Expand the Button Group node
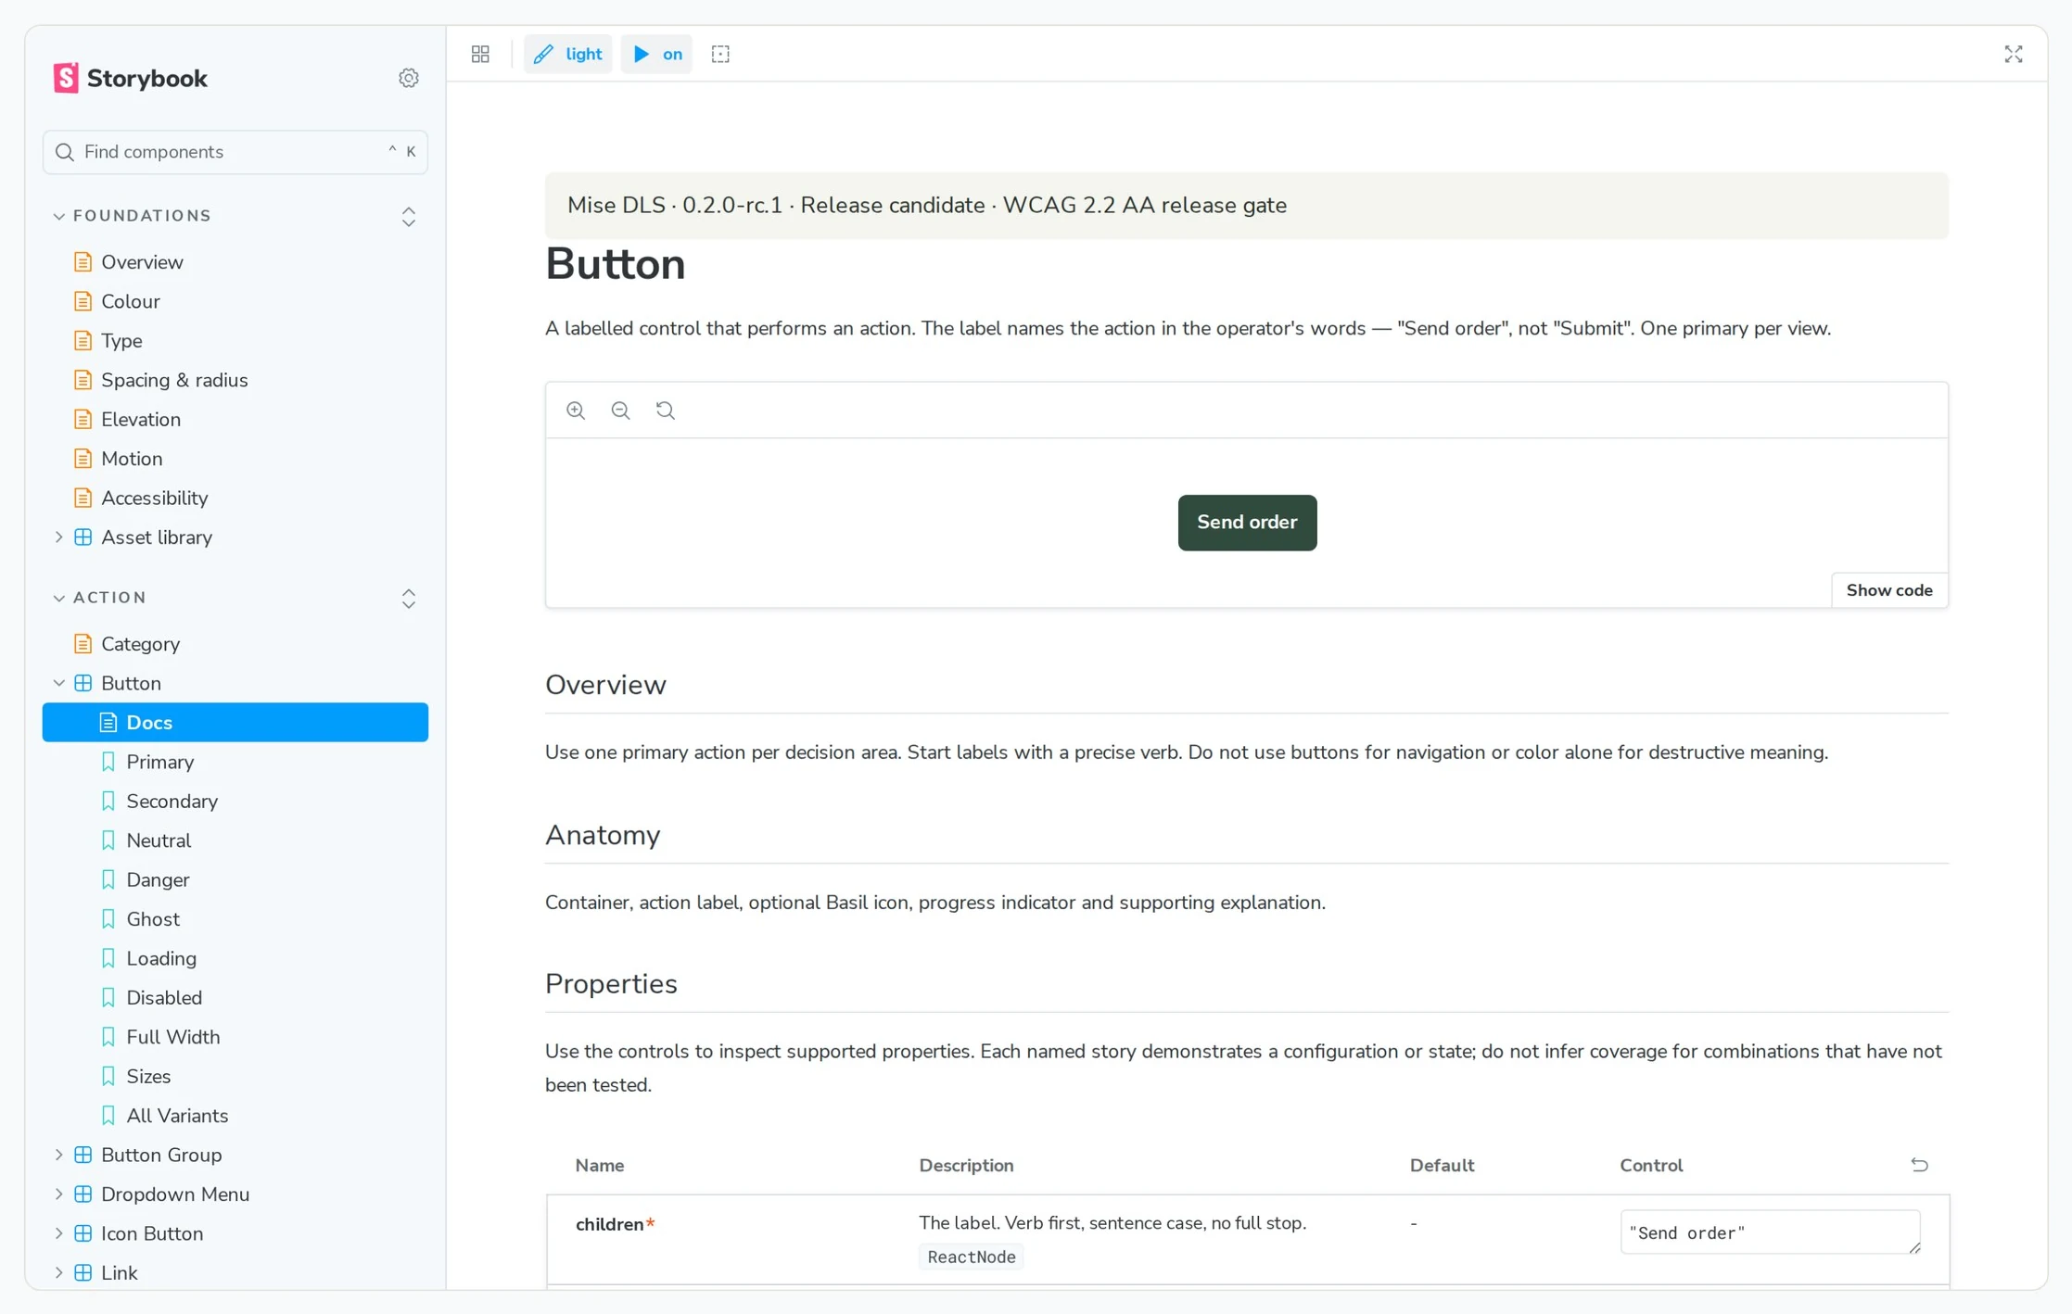This screenshot has width=2072, height=1314. (59, 1155)
